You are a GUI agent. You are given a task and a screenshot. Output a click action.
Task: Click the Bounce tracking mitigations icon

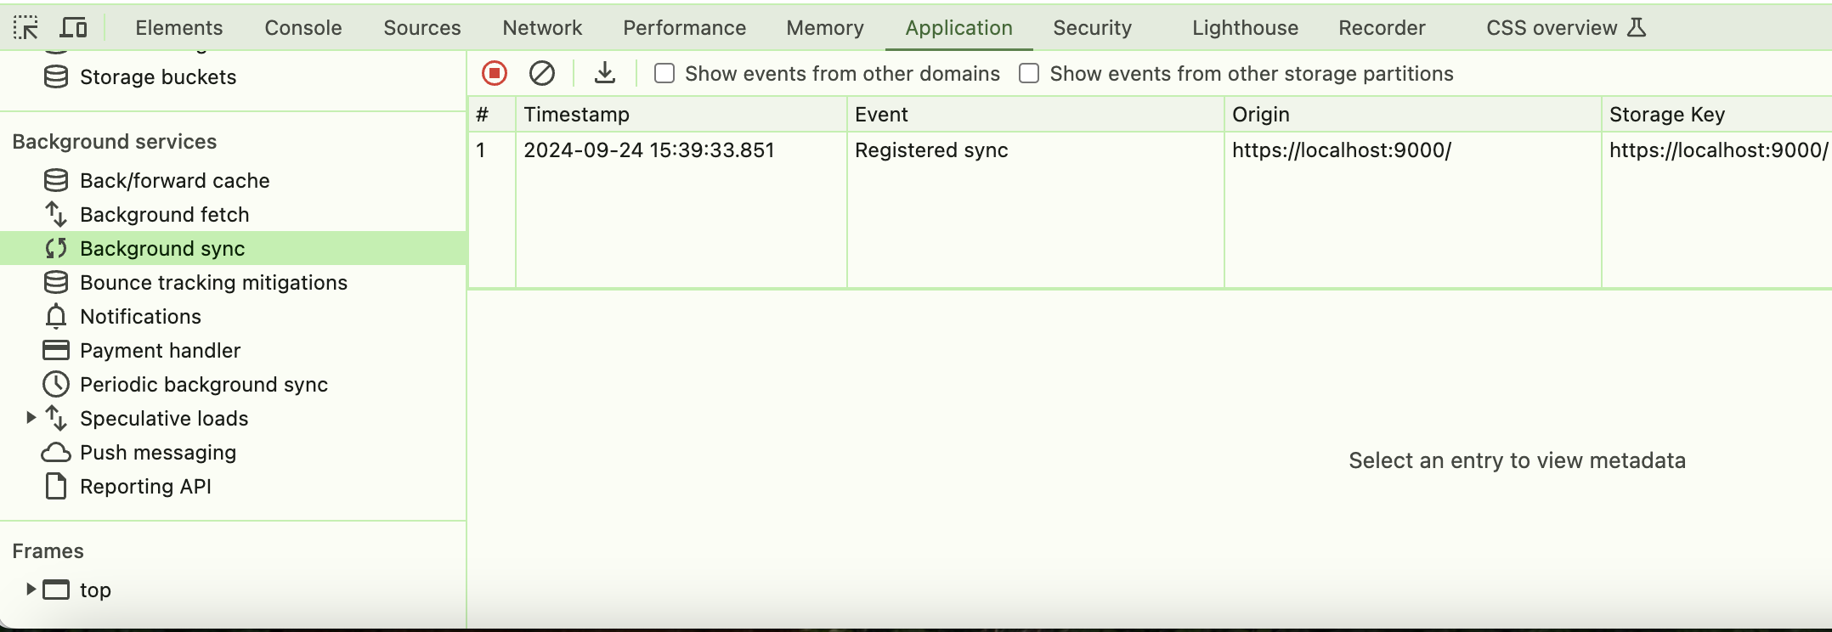(56, 283)
